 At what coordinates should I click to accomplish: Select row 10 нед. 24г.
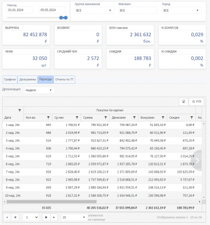[x=102, y=196]
